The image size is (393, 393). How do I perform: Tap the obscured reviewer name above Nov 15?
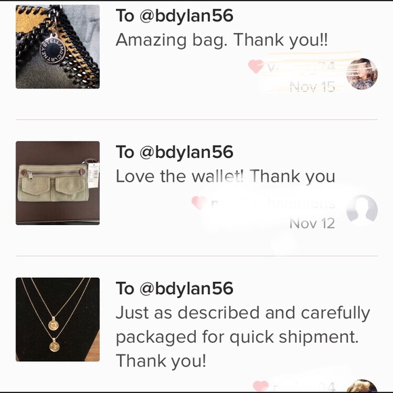click(x=301, y=66)
